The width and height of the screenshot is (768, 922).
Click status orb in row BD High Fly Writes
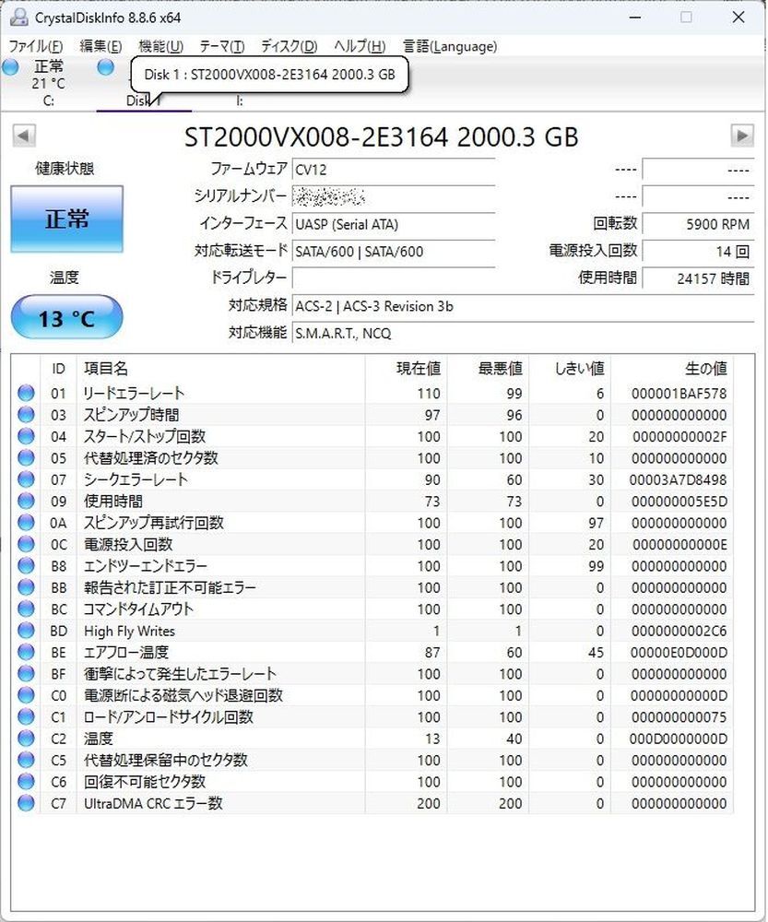(x=26, y=631)
